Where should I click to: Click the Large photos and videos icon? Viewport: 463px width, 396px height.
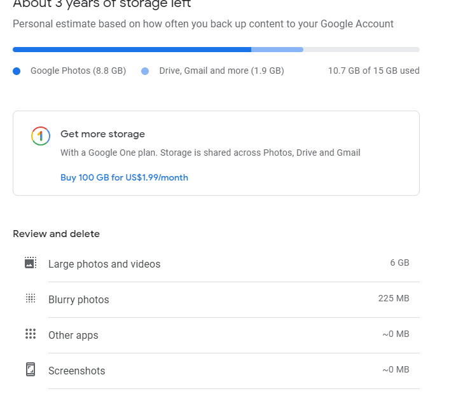(31, 263)
